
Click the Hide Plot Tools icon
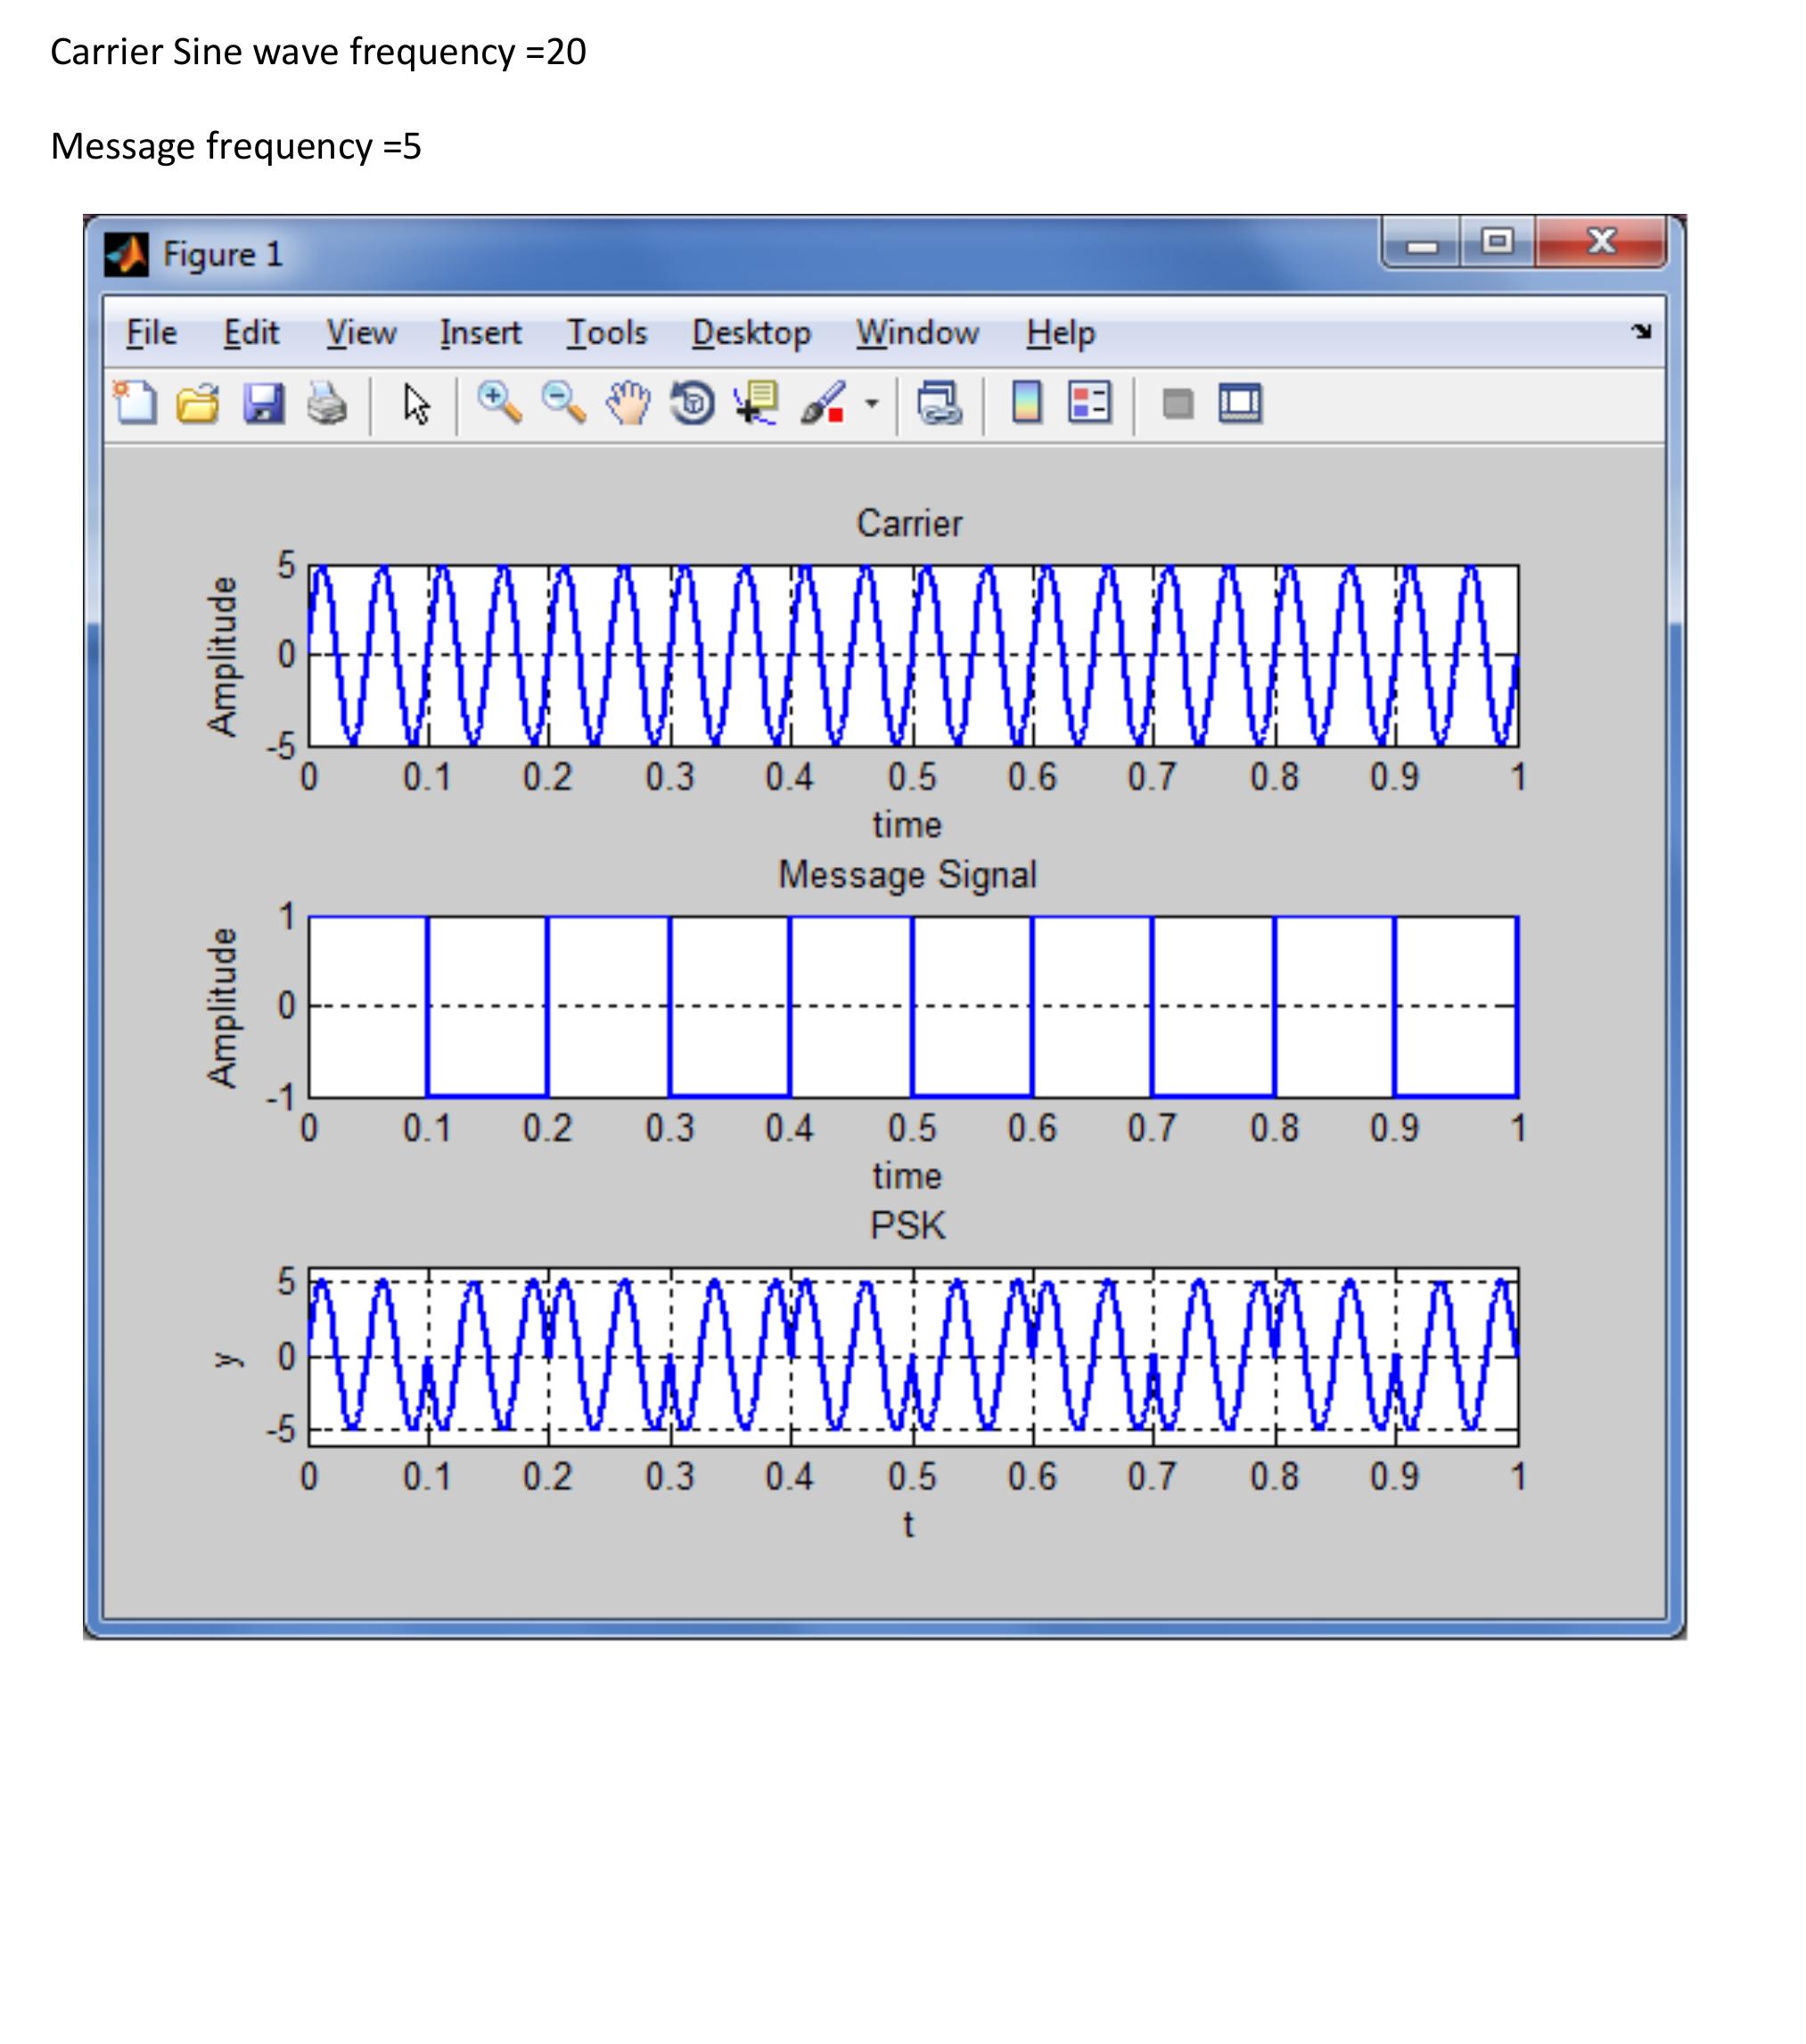(1178, 404)
